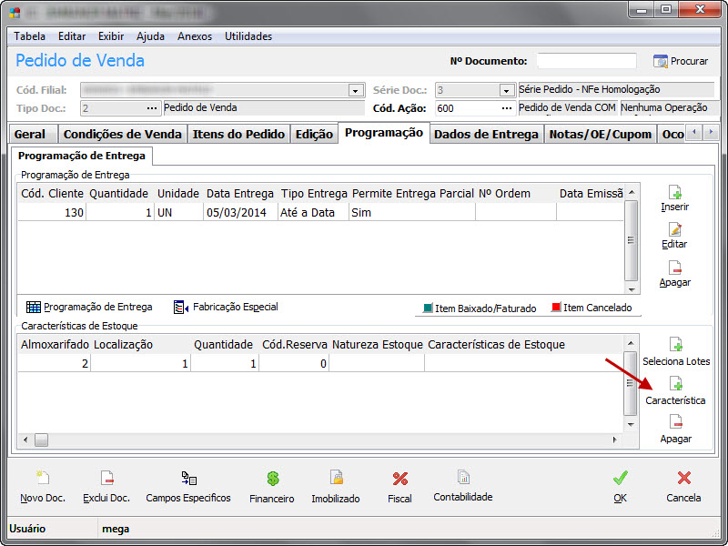Open the Fiscal percent icon
This screenshot has width=728, height=546.
pos(399,479)
